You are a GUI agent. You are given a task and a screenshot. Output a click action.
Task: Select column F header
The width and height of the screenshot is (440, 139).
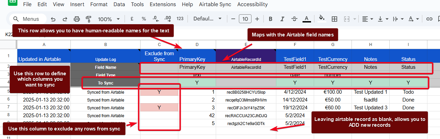(295, 45)
